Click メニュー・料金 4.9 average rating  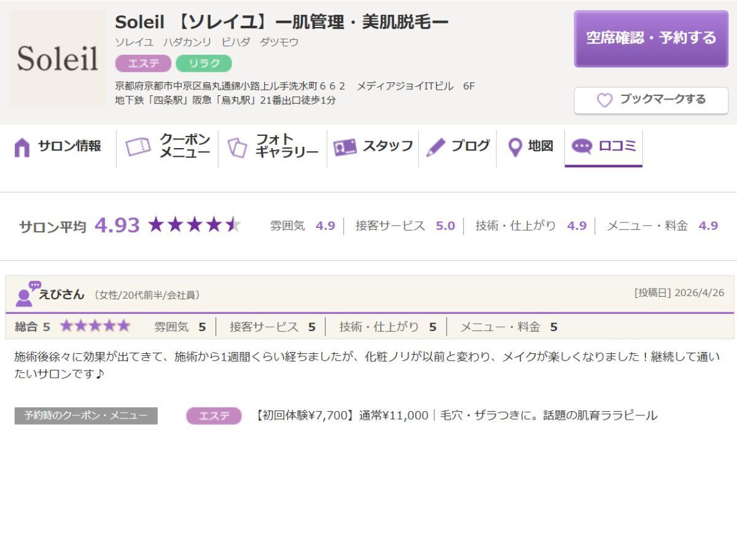click(663, 226)
